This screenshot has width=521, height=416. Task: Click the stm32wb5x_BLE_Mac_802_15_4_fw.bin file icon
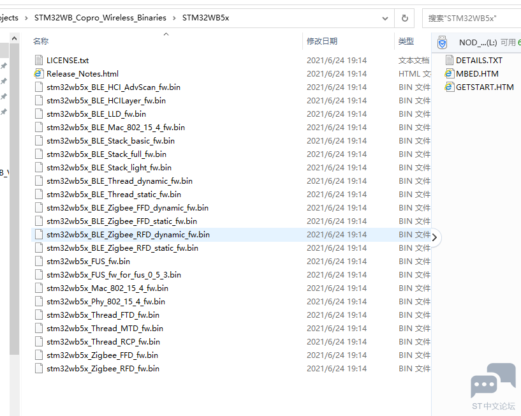coord(39,128)
